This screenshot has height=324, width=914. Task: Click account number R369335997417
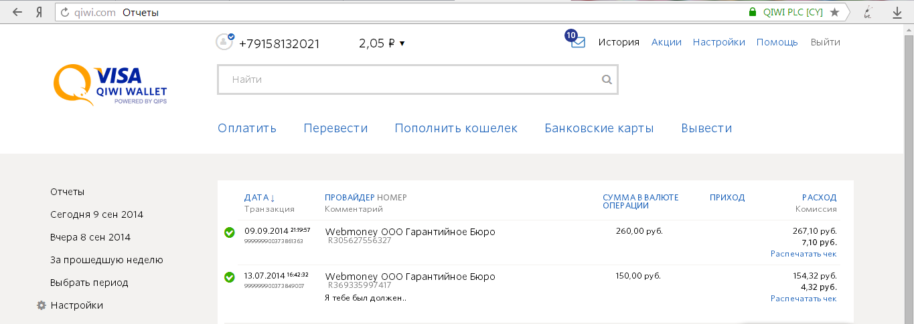click(360, 285)
